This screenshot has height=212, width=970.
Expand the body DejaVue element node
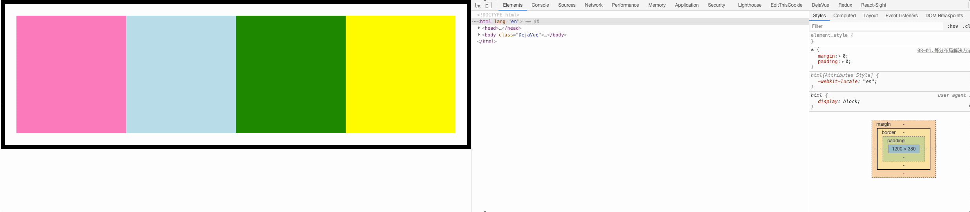tap(479, 35)
